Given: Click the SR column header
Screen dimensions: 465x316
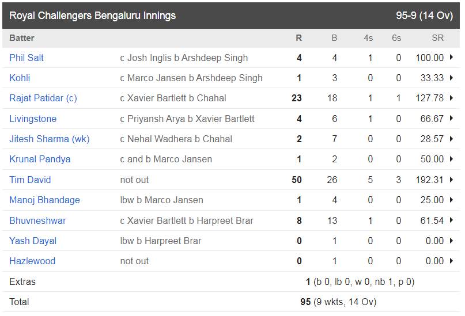Looking at the screenshot, I should click(x=437, y=38).
